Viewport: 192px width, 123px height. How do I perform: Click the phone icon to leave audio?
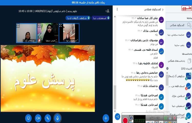click(x=48, y=118)
